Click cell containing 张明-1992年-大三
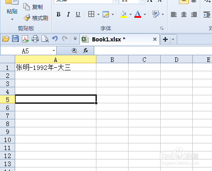 (56, 67)
